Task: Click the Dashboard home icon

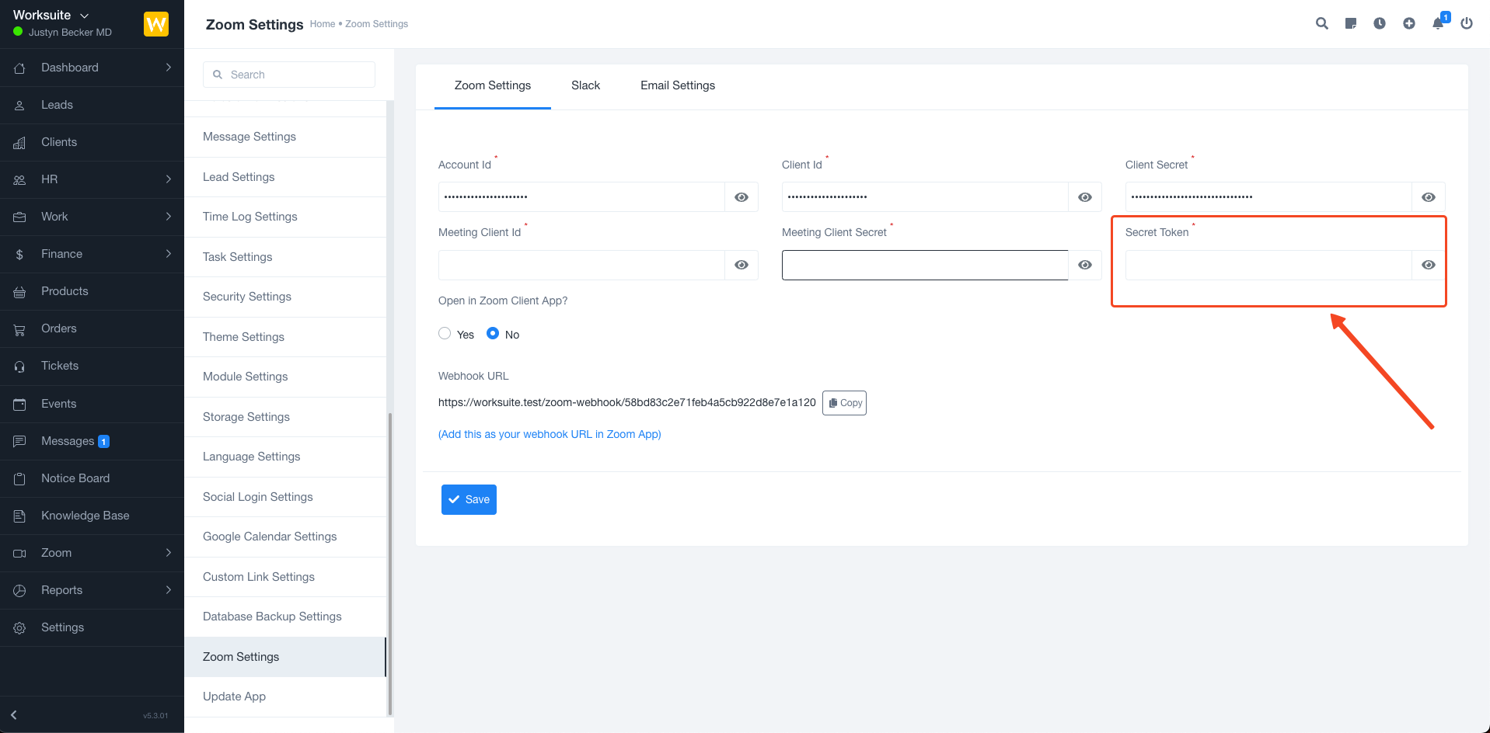Action: (19, 68)
